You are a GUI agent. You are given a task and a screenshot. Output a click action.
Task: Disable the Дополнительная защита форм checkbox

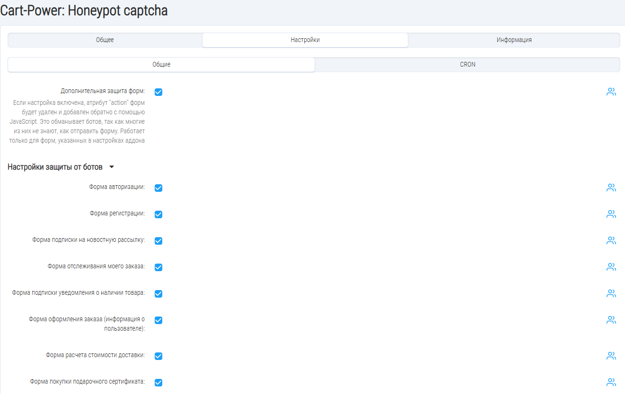(158, 92)
